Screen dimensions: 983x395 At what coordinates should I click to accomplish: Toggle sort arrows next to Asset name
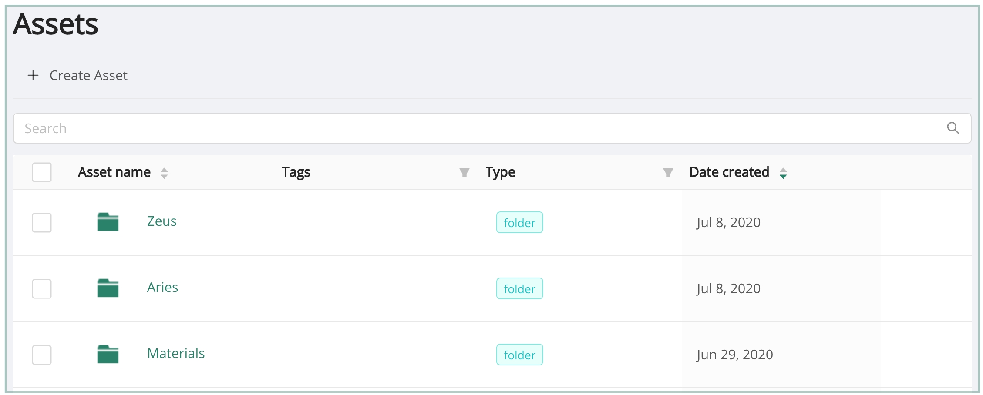pos(164,173)
